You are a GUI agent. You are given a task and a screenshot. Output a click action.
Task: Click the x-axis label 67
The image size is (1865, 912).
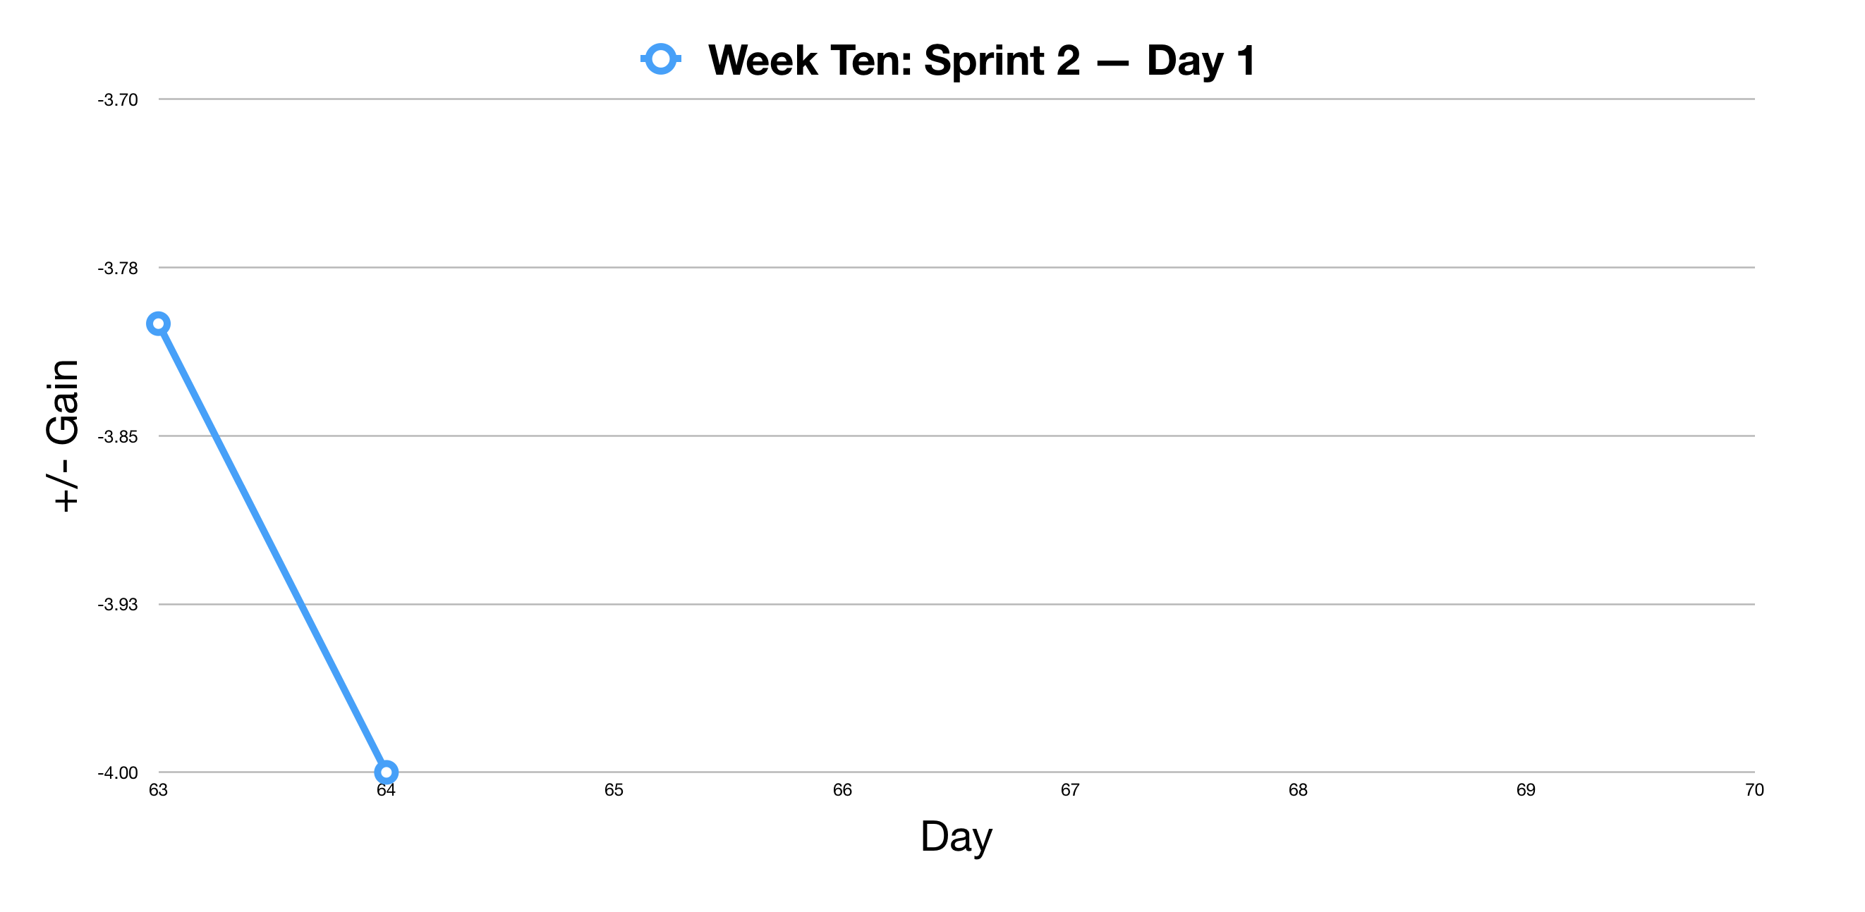1070,790
